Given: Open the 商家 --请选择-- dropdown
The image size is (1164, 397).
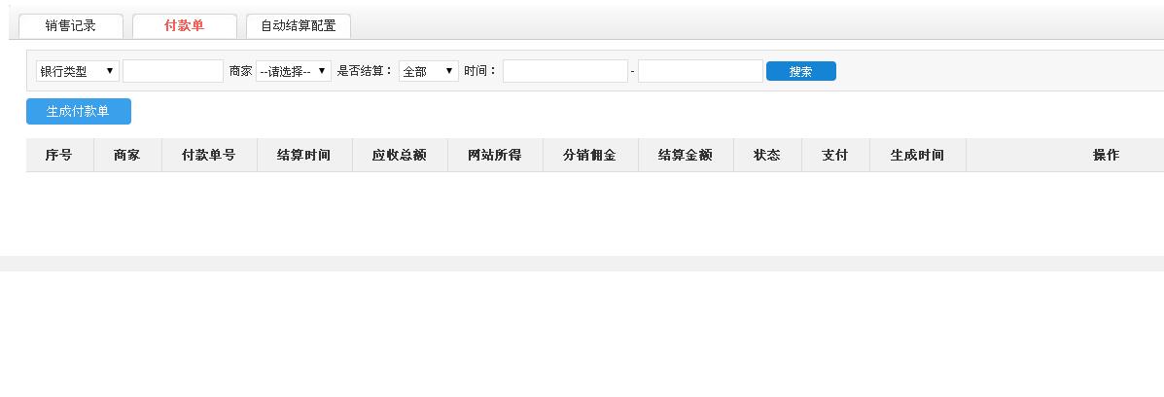Looking at the screenshot, I should 293,71.
